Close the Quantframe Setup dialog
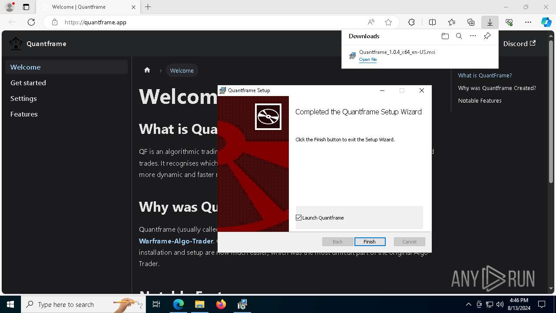 [421, 90]
